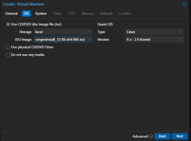
Task: Click the Back button
Action: point(162,136)
